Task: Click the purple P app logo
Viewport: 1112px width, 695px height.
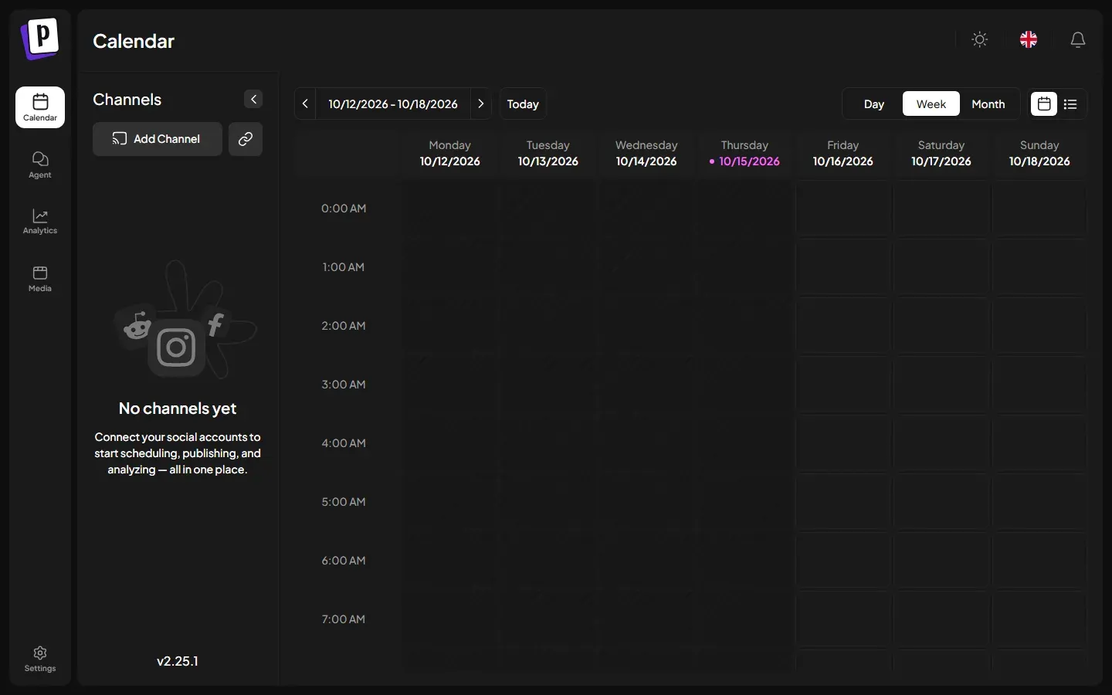Action: (x=40, y=38)
